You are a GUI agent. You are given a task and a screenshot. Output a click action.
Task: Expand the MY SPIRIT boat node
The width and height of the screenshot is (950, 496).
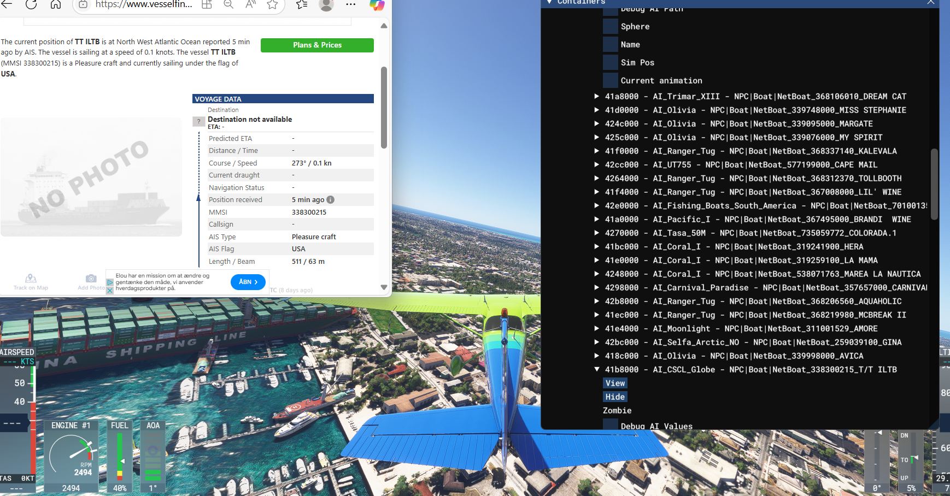point(597,137)
